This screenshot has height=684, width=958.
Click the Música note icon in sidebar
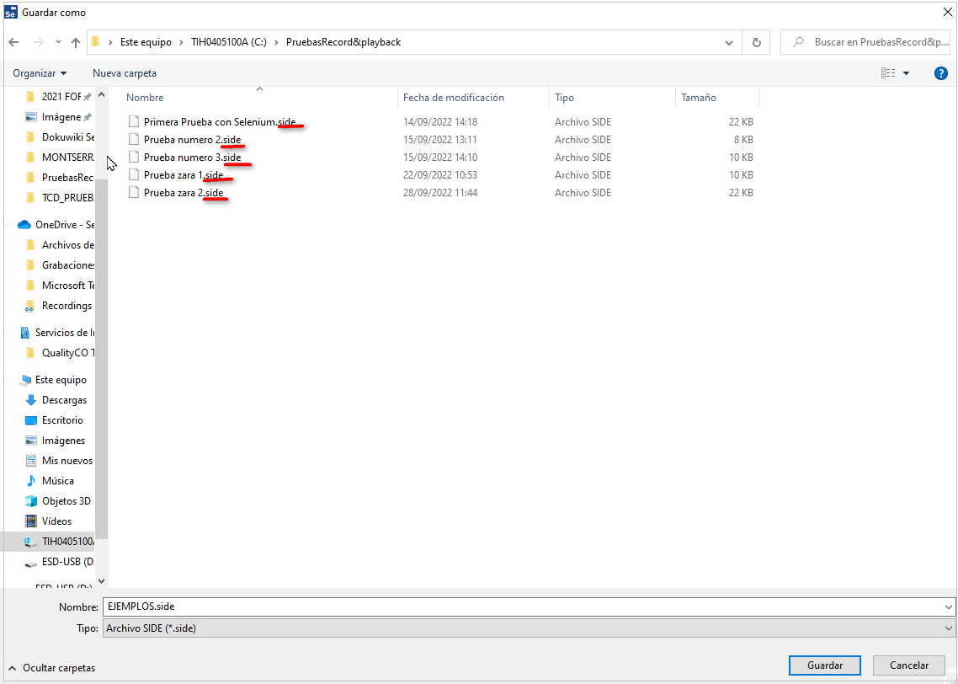(31, 481)
